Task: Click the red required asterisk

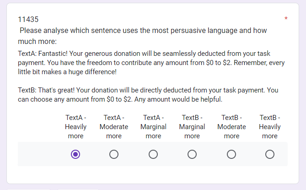Action: (286, 19)
